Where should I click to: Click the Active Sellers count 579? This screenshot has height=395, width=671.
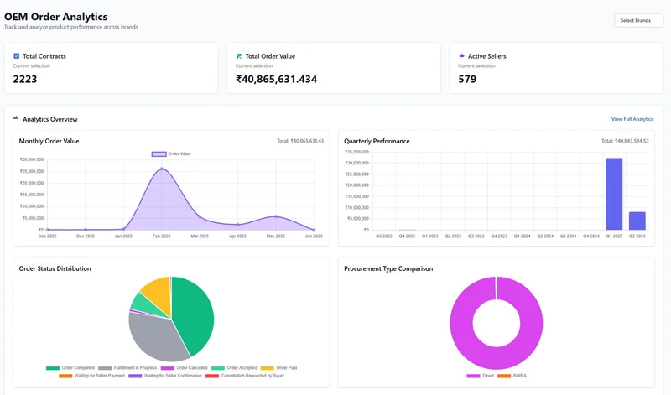coord(467,79)
